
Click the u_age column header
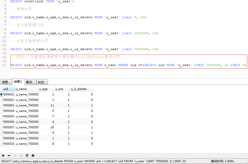point(47,89)
